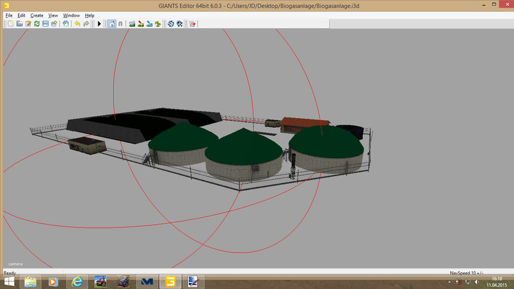This screenshot has height=289, width=514.
Task: Click the Windows Start button
Action: (x=9, y=281)
